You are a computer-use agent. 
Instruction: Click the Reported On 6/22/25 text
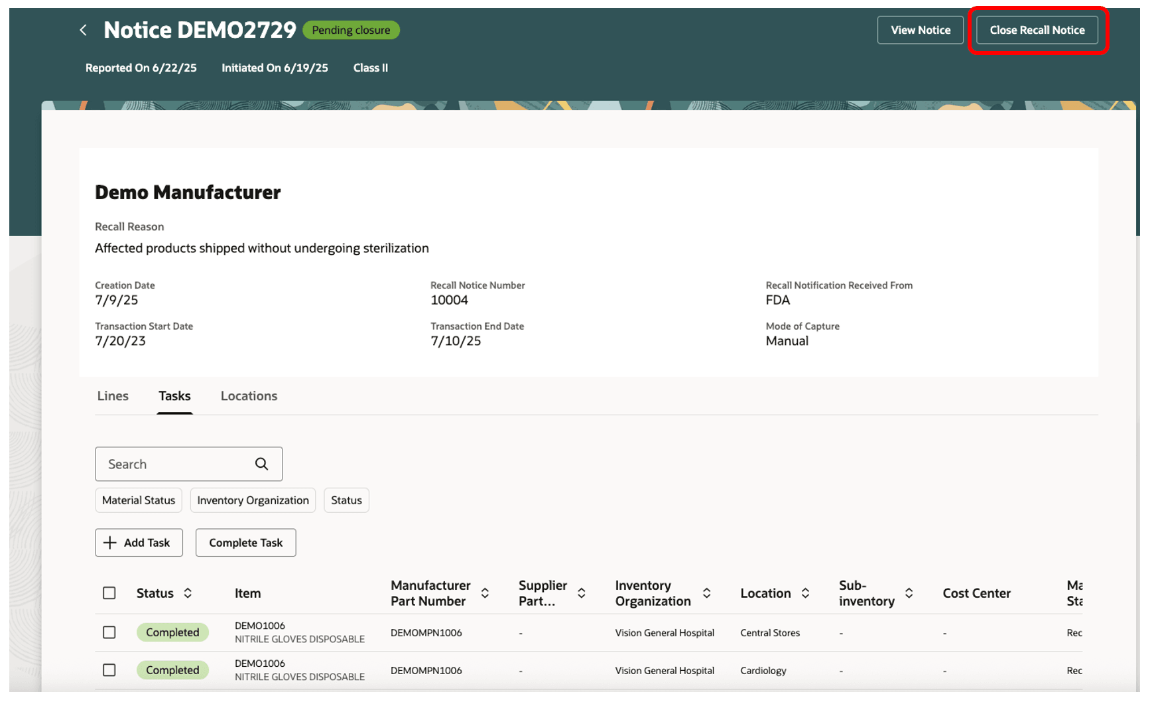[x=141, y=68]
